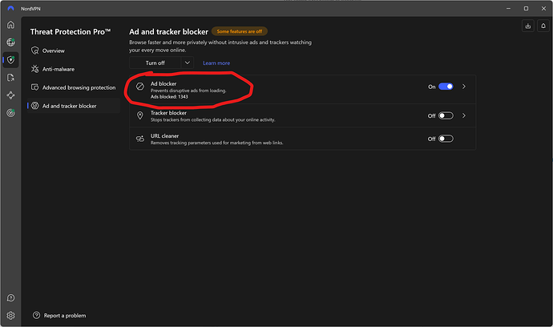Open the help chat icon in sidebar
Screen dimensions: 553x327
[11, 298]
